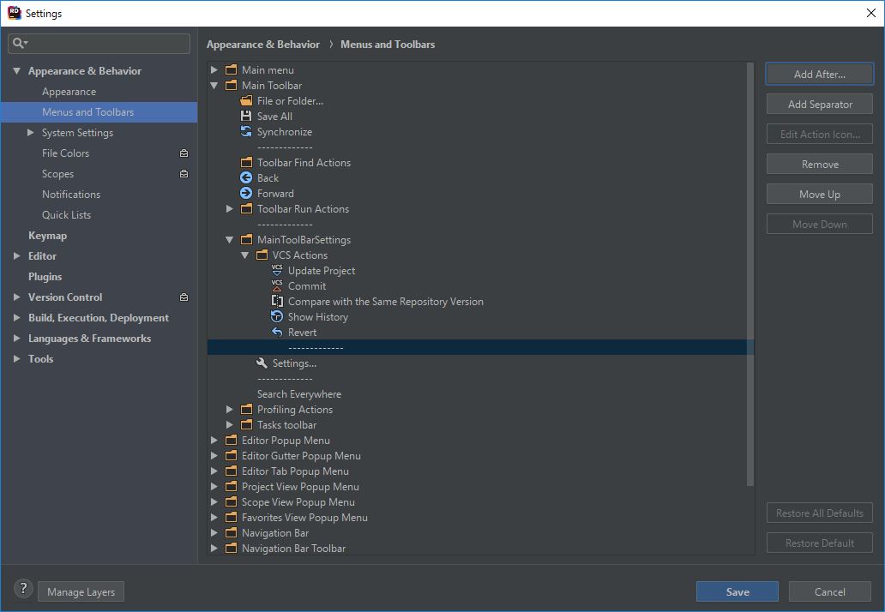This screenshot has width=885, height=612.
Task: Expand the Version Control section in sidebar
Action: 15,297
